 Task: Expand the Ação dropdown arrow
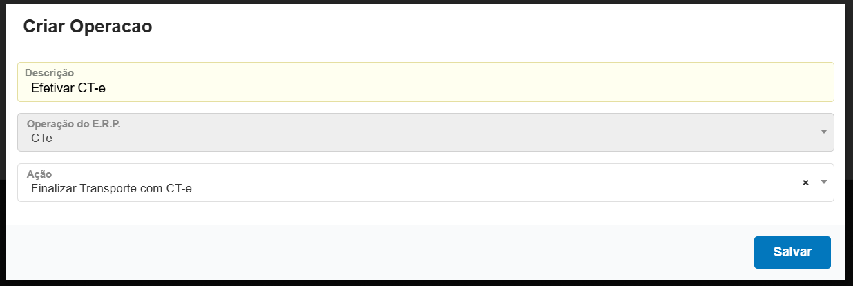823,182
